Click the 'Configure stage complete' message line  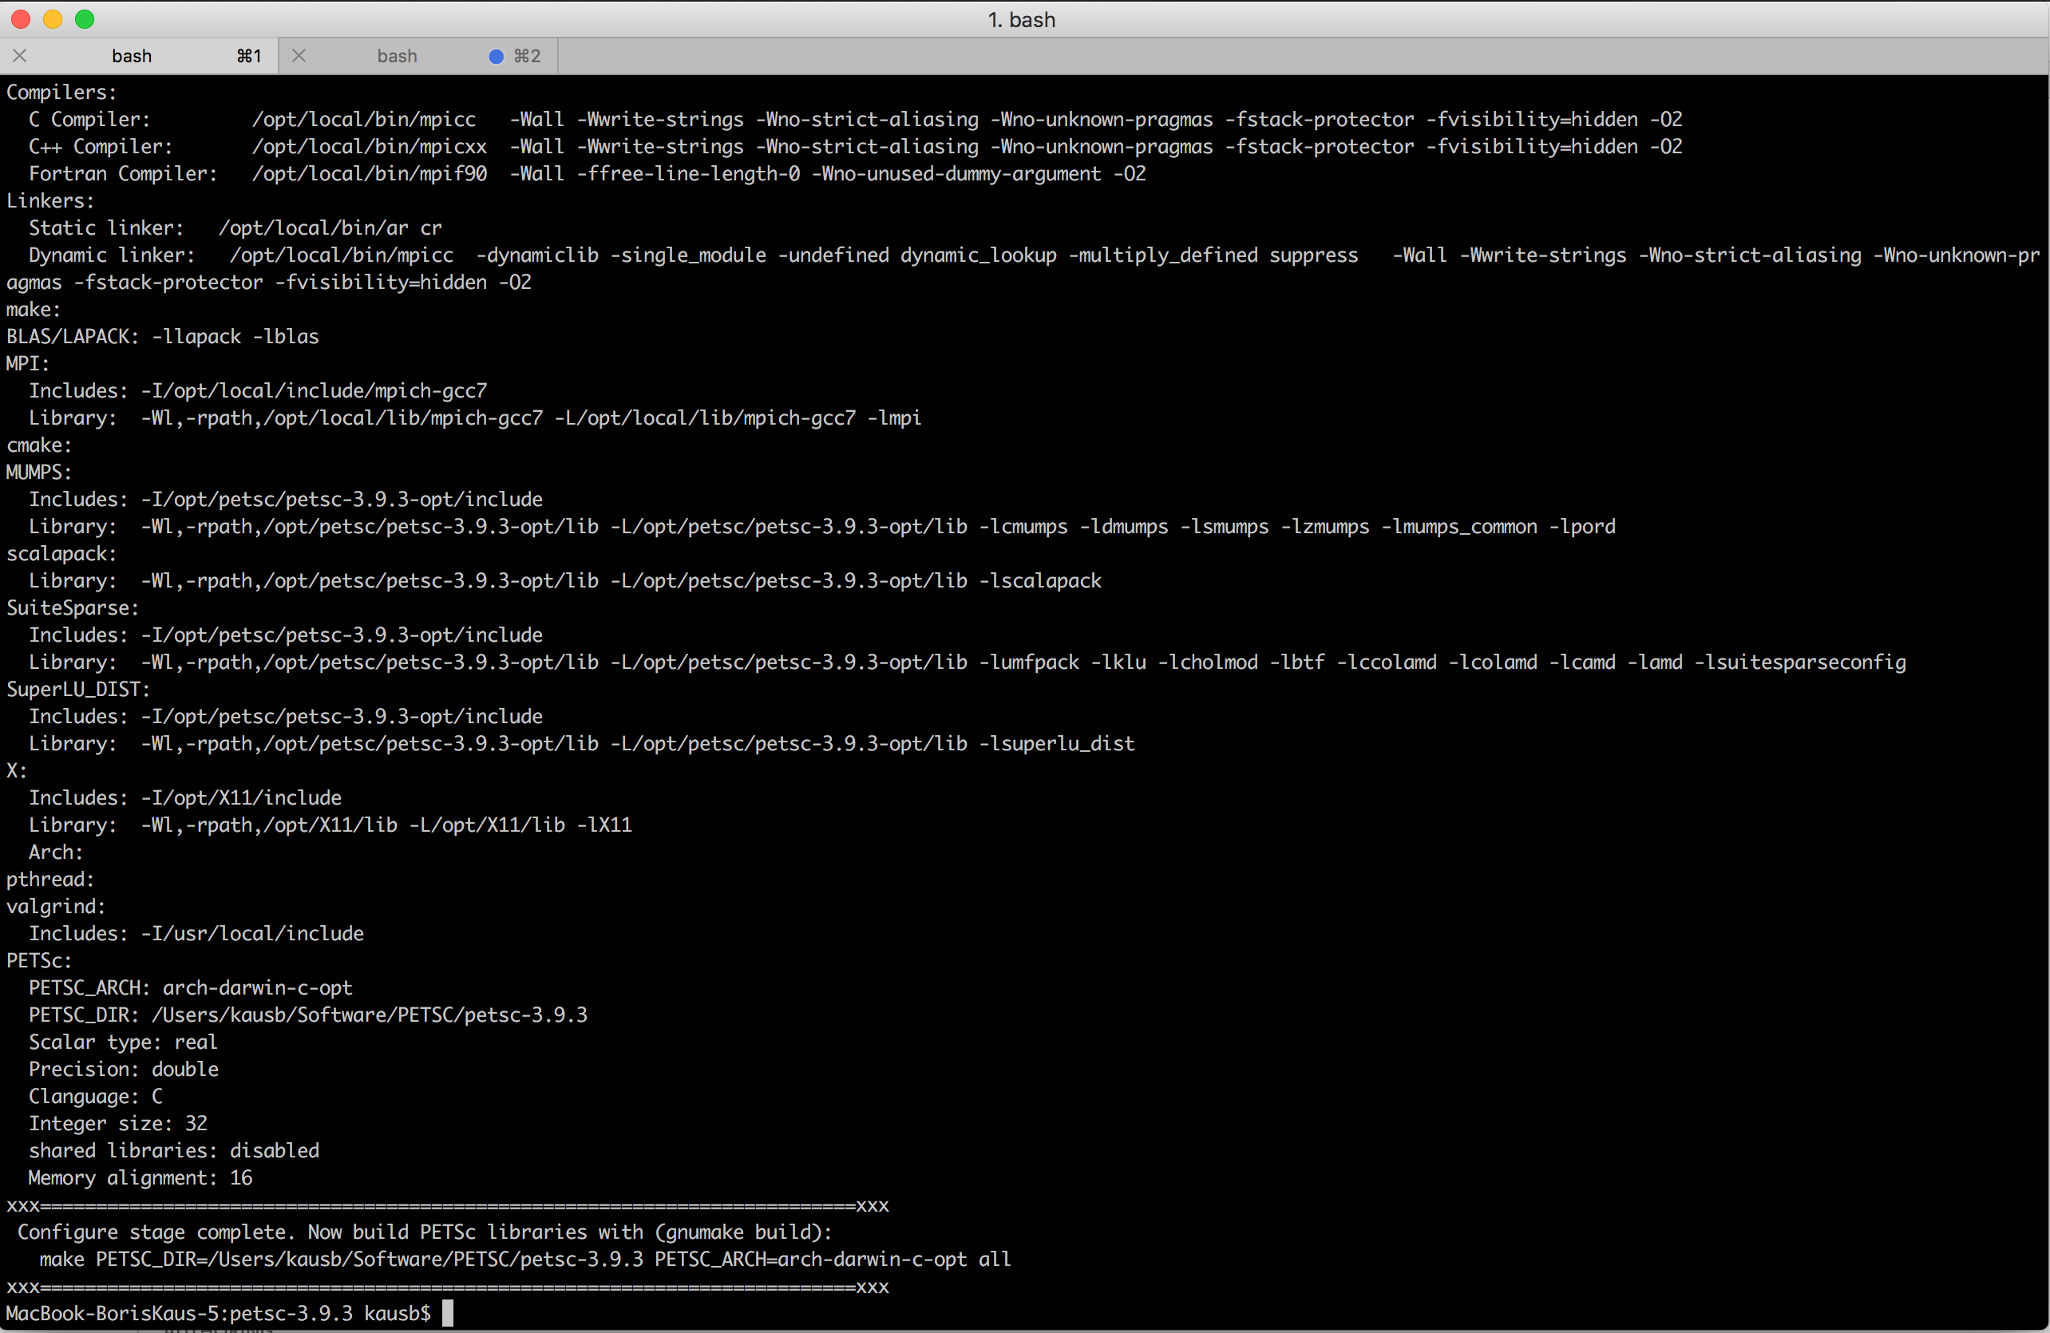(x=425, y=1232)
